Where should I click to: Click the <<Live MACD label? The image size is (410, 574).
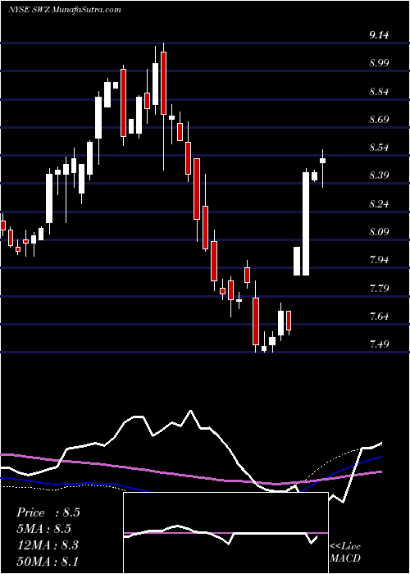(345, 553)
